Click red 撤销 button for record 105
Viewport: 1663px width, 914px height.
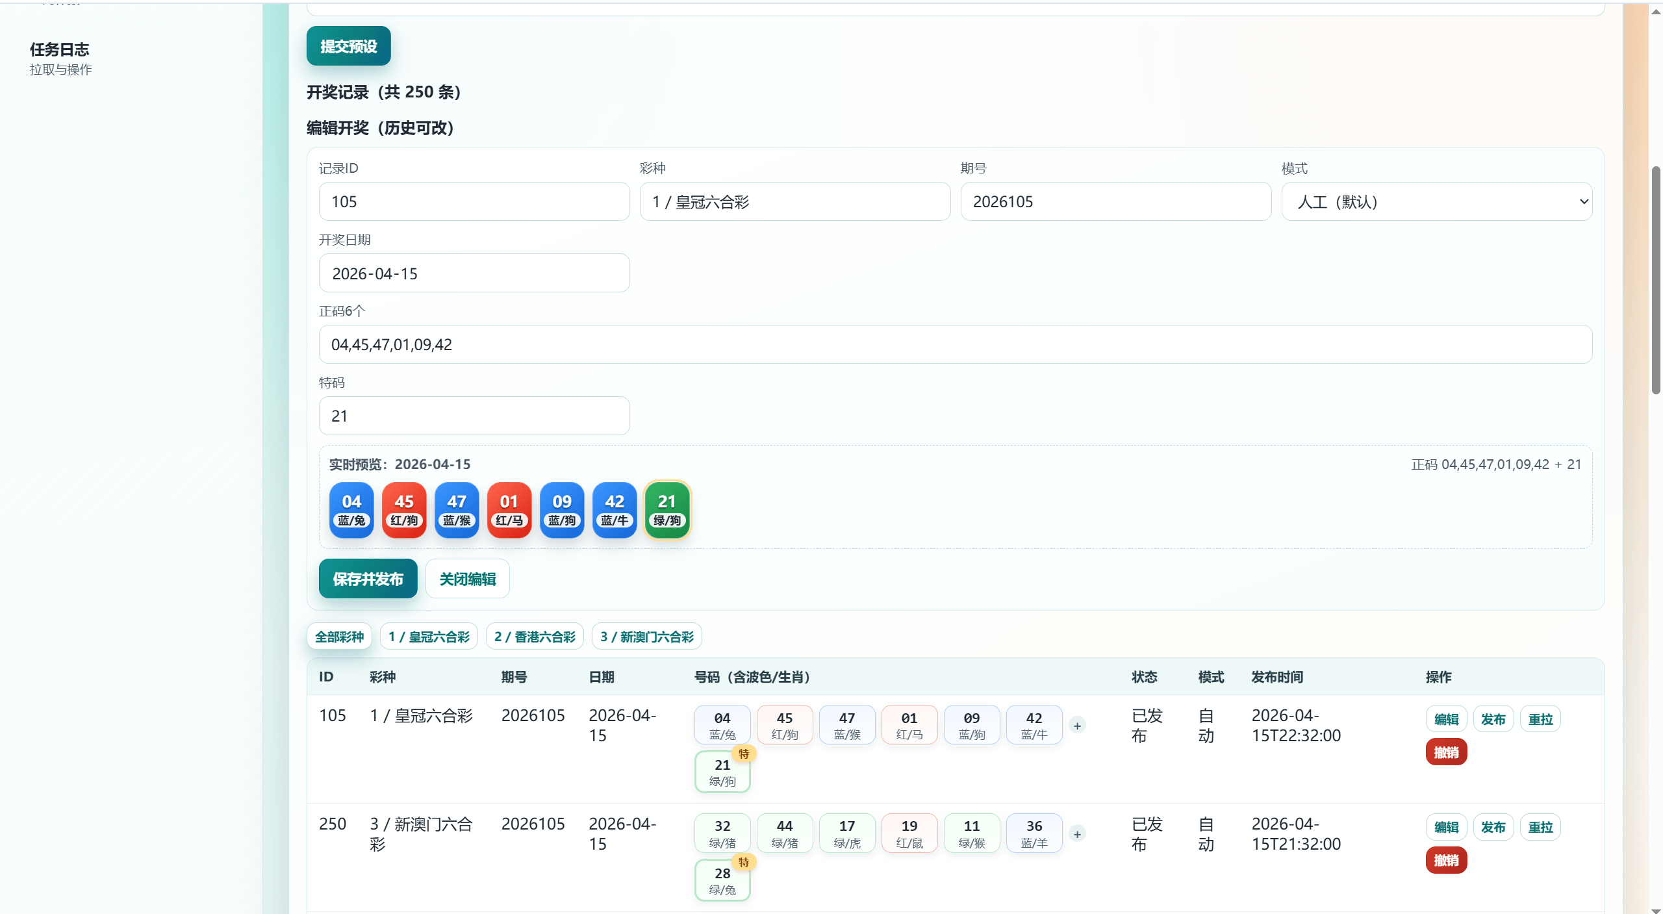pos(1447,752)
